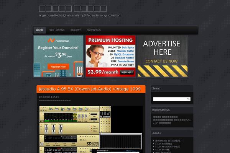Screen dimensions: 230x153
Task: Select Contact Us in the navigation bar
Action: click(x=94, y=30)
